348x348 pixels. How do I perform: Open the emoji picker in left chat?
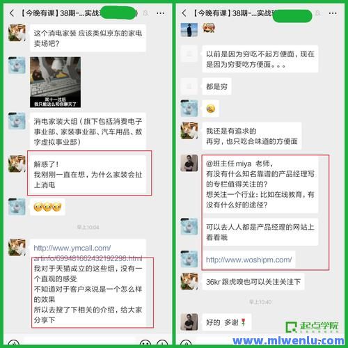tap(145, 342)
